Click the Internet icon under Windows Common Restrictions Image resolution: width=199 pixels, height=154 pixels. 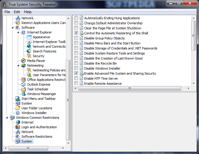pyautogui.click(x=18, y=122)
